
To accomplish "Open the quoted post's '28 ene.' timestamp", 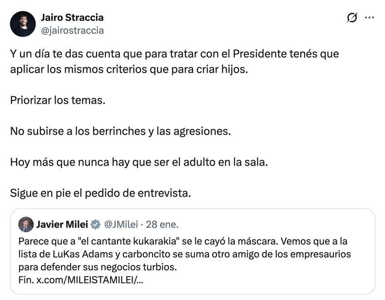I will 163,225.
